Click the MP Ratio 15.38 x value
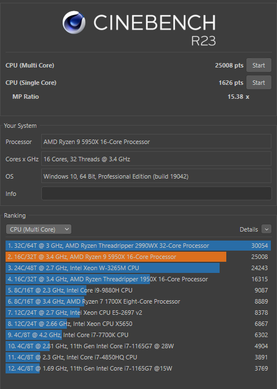This screenshot has width=277, height=389. [x=239, y=97]
